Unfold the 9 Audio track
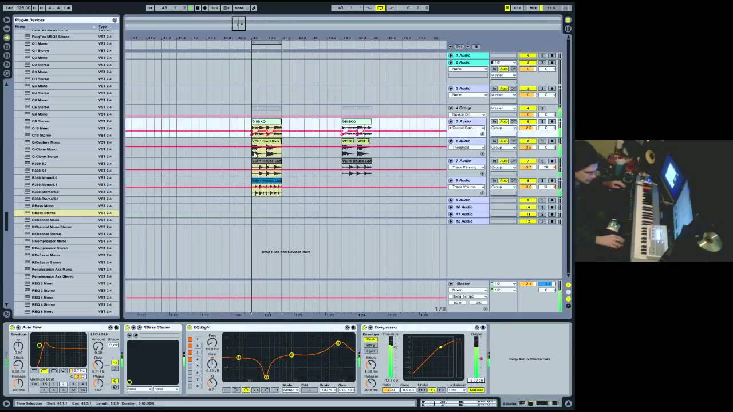 451,200
